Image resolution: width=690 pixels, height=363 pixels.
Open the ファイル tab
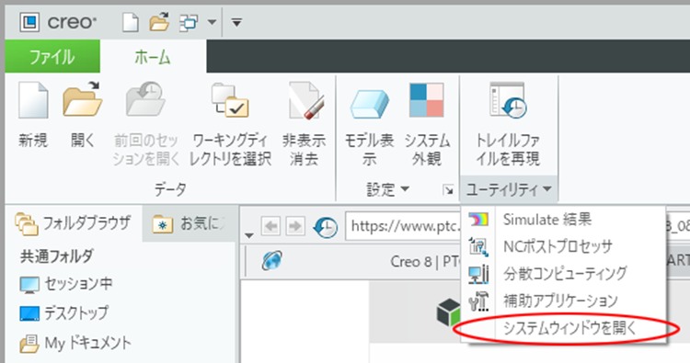click(x=52, y=56)
